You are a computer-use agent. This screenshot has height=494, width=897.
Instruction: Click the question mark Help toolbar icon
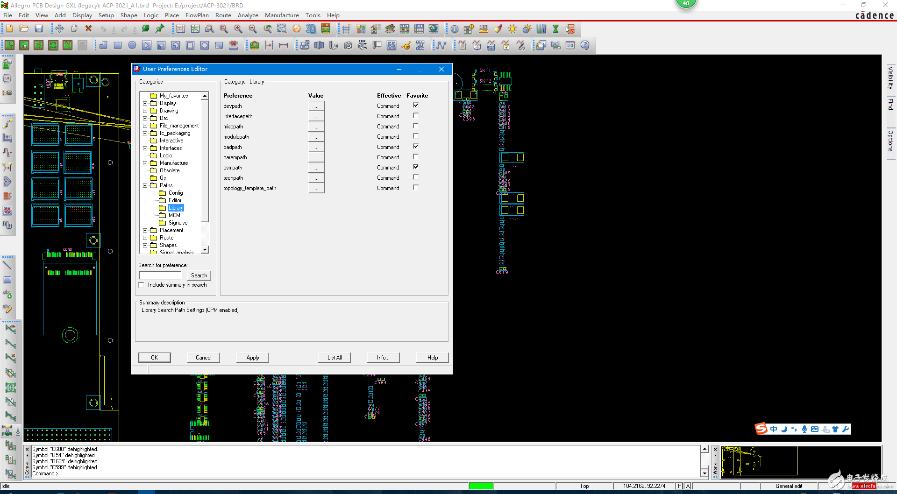pyautogui.click(x=585, y=45)
